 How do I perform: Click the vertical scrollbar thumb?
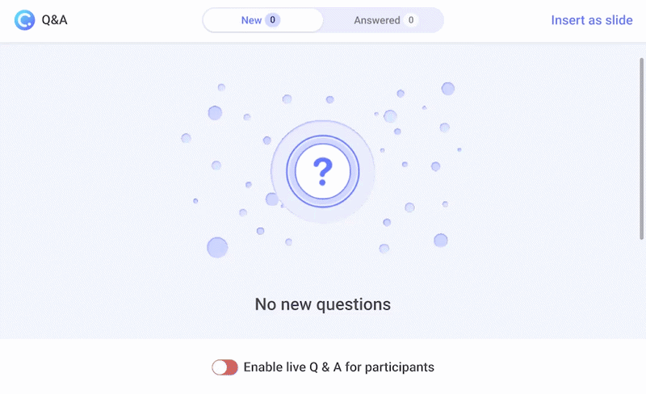click(x=642, y=145)
